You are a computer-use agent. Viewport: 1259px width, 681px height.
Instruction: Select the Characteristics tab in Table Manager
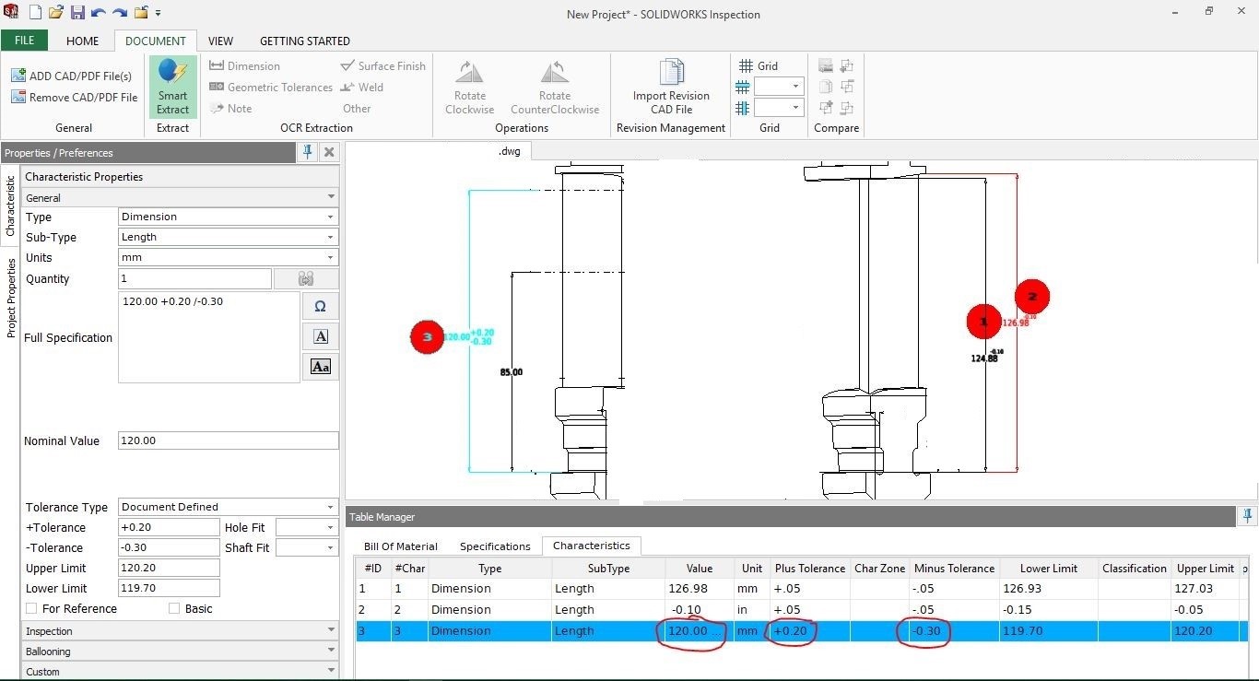click(592, 546)
